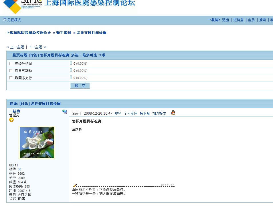Check the 靠同志支持 poll option
The width and height of the screenshot is (273, 209).
(11, 77)
